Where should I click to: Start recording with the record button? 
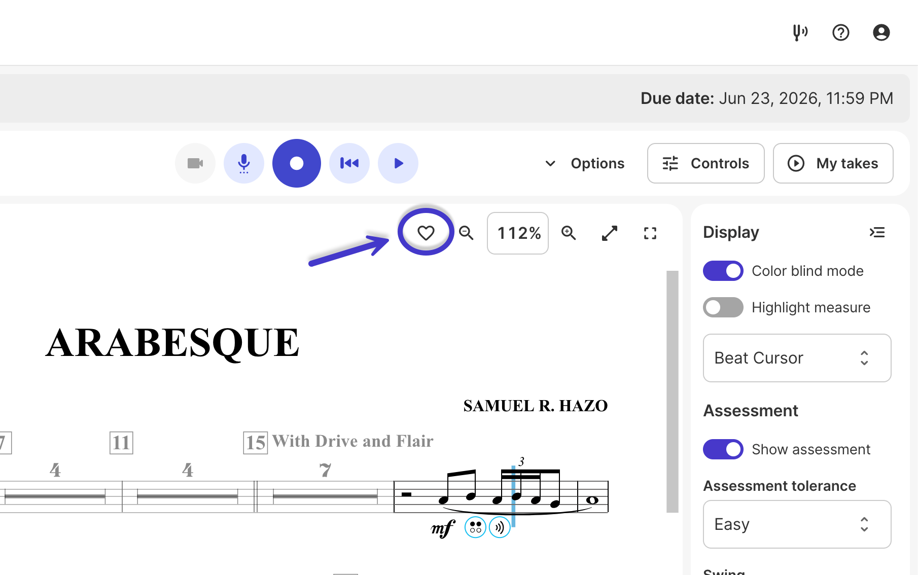point(297,163)
